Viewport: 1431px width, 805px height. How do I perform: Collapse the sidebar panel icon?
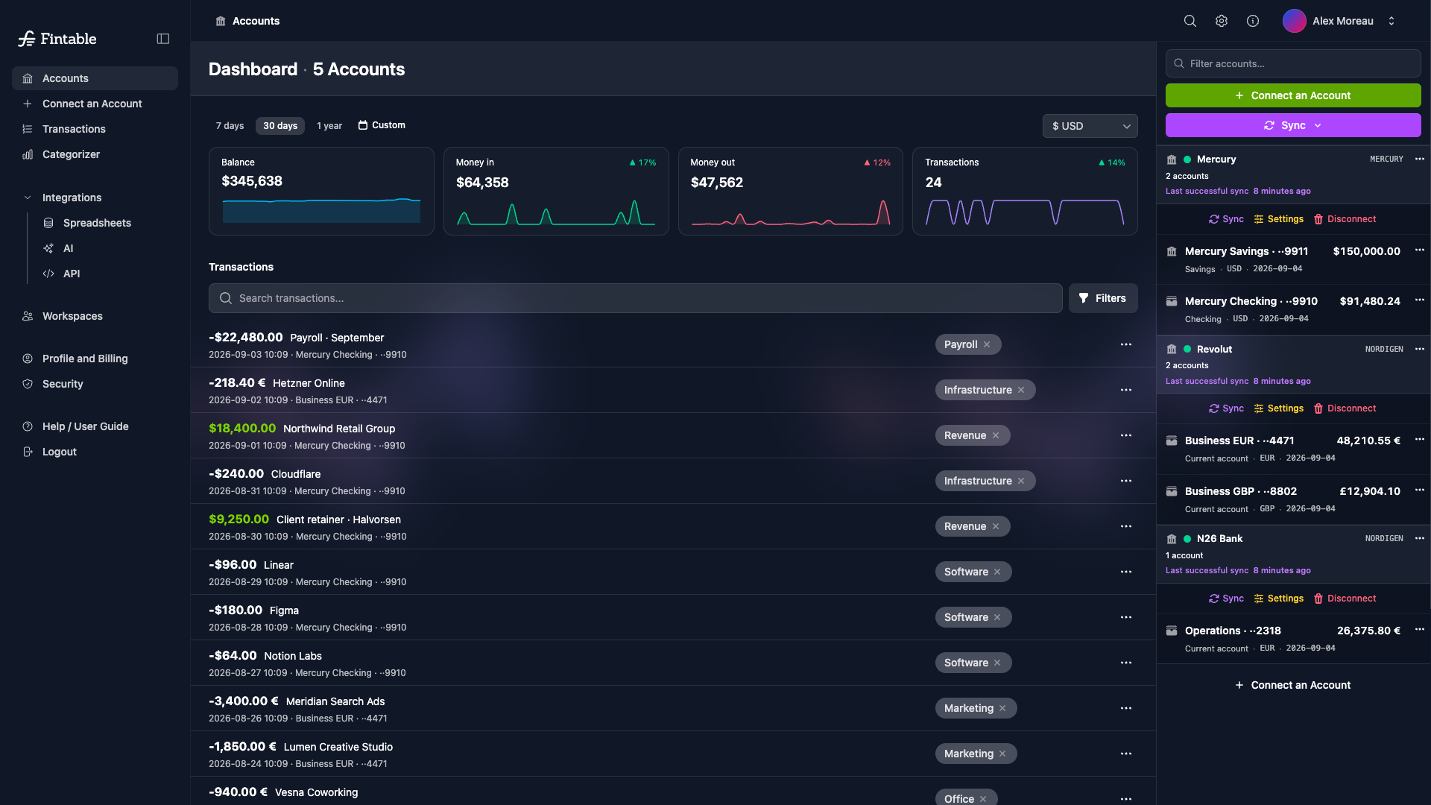click(163, 39)
